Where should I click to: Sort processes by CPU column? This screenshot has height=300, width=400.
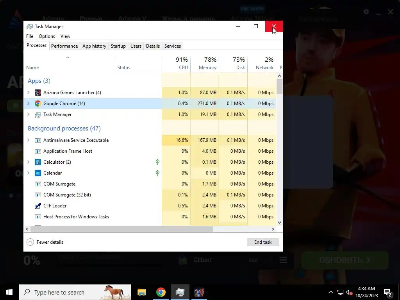[x=176, y=63]
